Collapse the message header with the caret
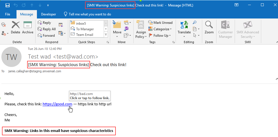This screenshot has width=278, height=137. (x=277, y=79)
